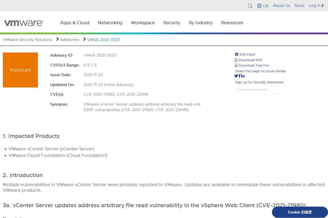
Task: Click the VMware vCenter Server list item
Action: point(51,149)
